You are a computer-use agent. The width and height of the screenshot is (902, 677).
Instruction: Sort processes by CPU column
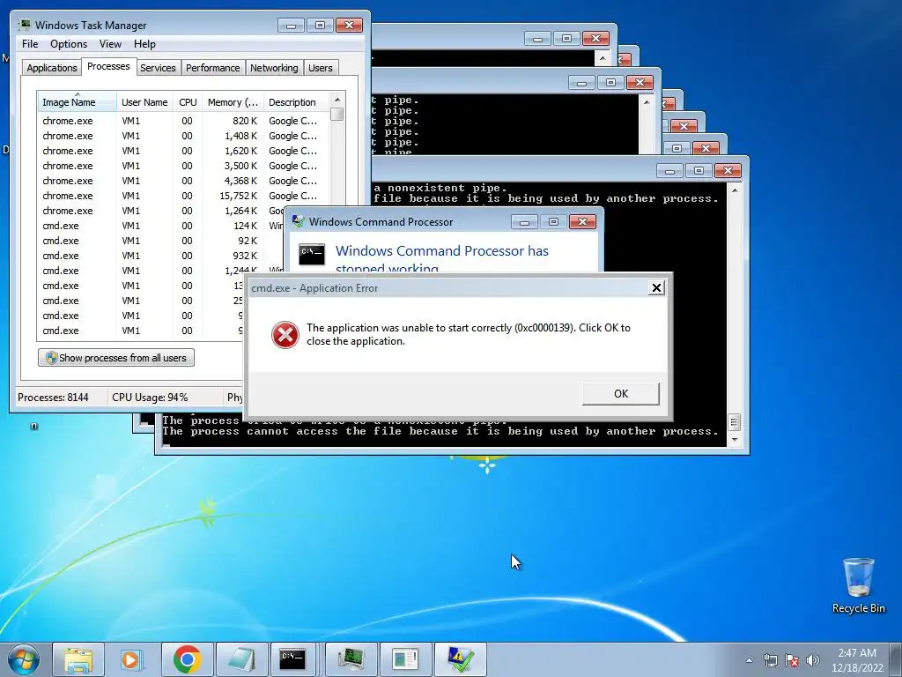[x=188, y=102]
